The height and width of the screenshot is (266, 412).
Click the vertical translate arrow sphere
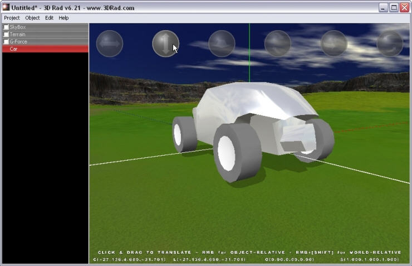pos(165,43)
